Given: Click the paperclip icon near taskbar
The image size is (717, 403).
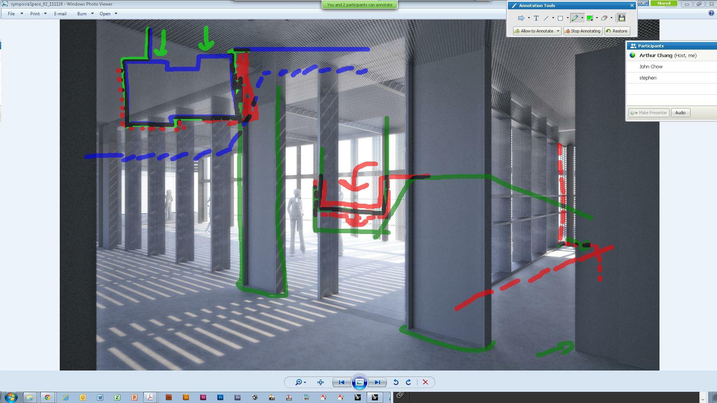Looking at the screenshot, I should (x=400, y=395).
